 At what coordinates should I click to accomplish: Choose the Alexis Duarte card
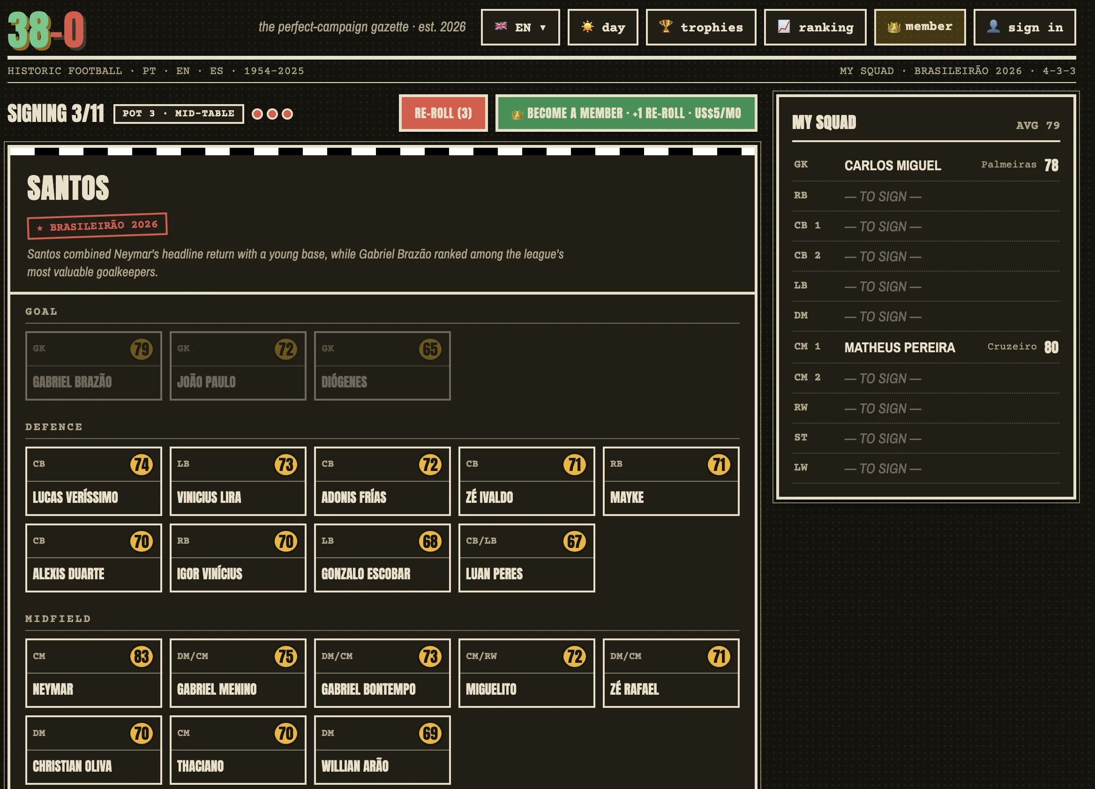click(x=94, y=558)
